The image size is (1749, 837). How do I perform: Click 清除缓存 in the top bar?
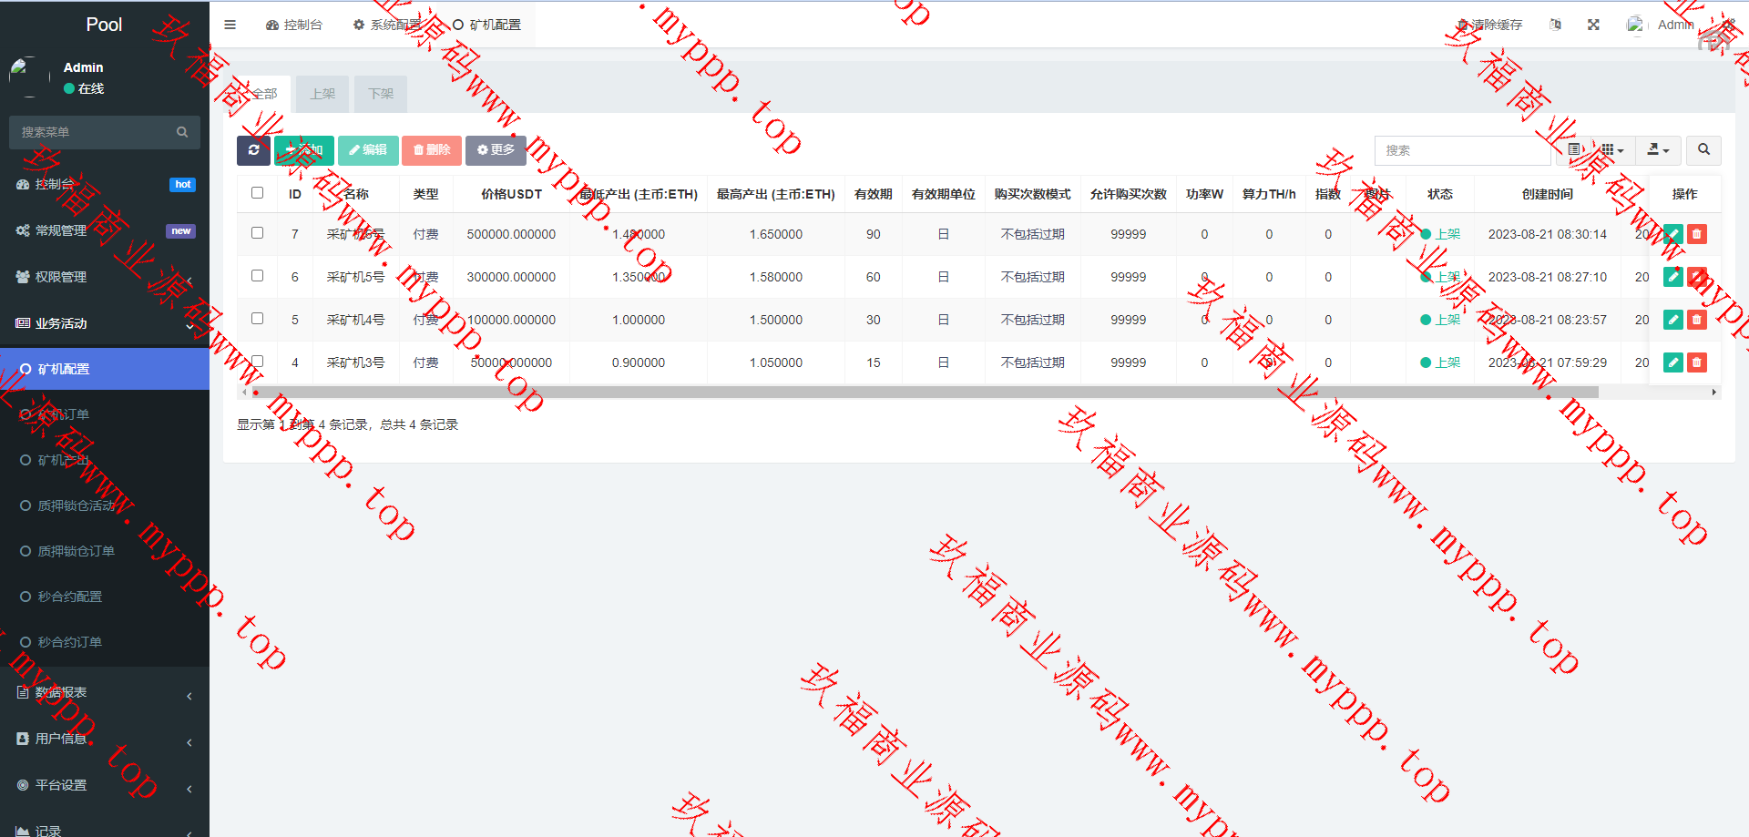click(x=1490, y=25)
